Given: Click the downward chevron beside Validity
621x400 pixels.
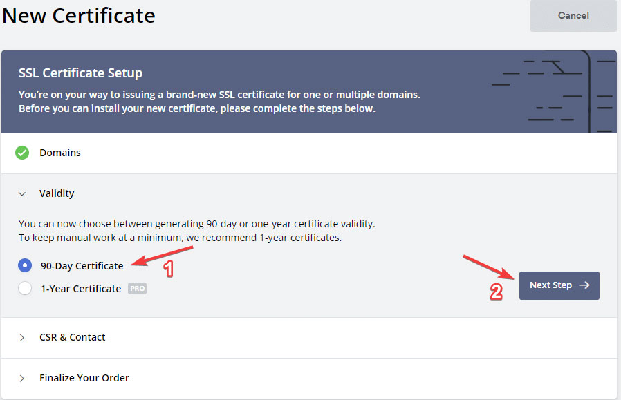Looking at the screenshot, I should point(21,193).
